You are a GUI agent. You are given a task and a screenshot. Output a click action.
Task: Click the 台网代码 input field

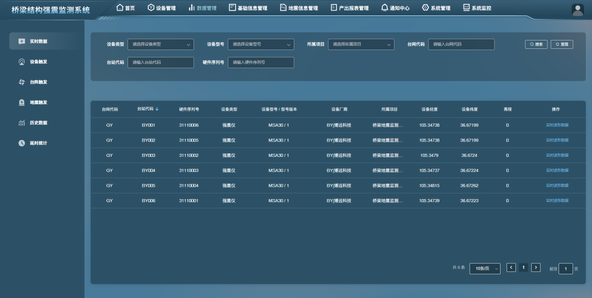click(x=461, y=44)
